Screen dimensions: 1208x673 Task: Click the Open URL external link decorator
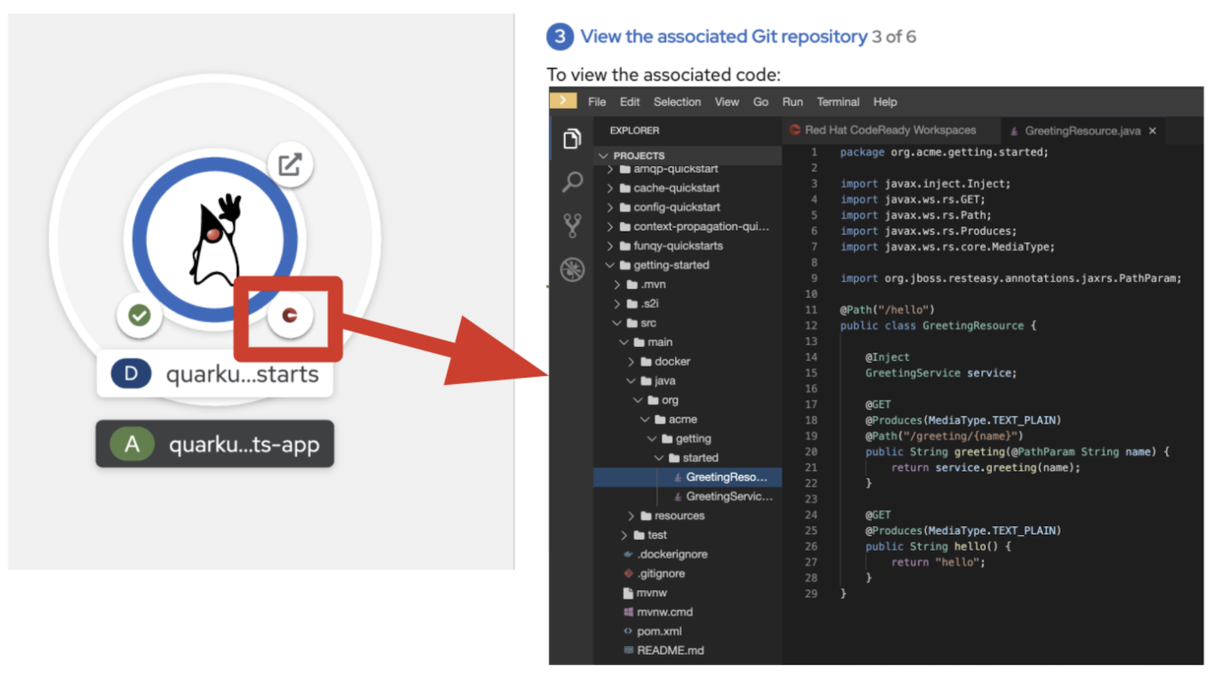click(x=290, y=164)
